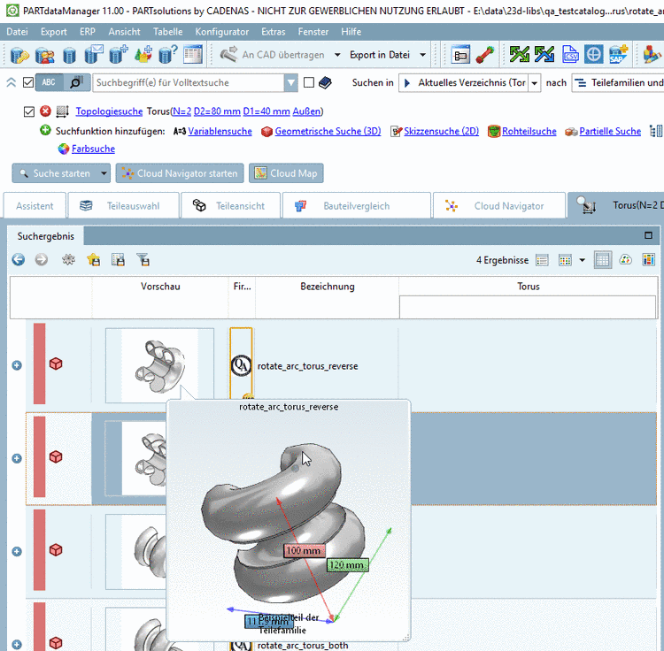Click the red wrench tool icon
The image size is (664, 651).
pyautogui.click(x=485, y=55)
